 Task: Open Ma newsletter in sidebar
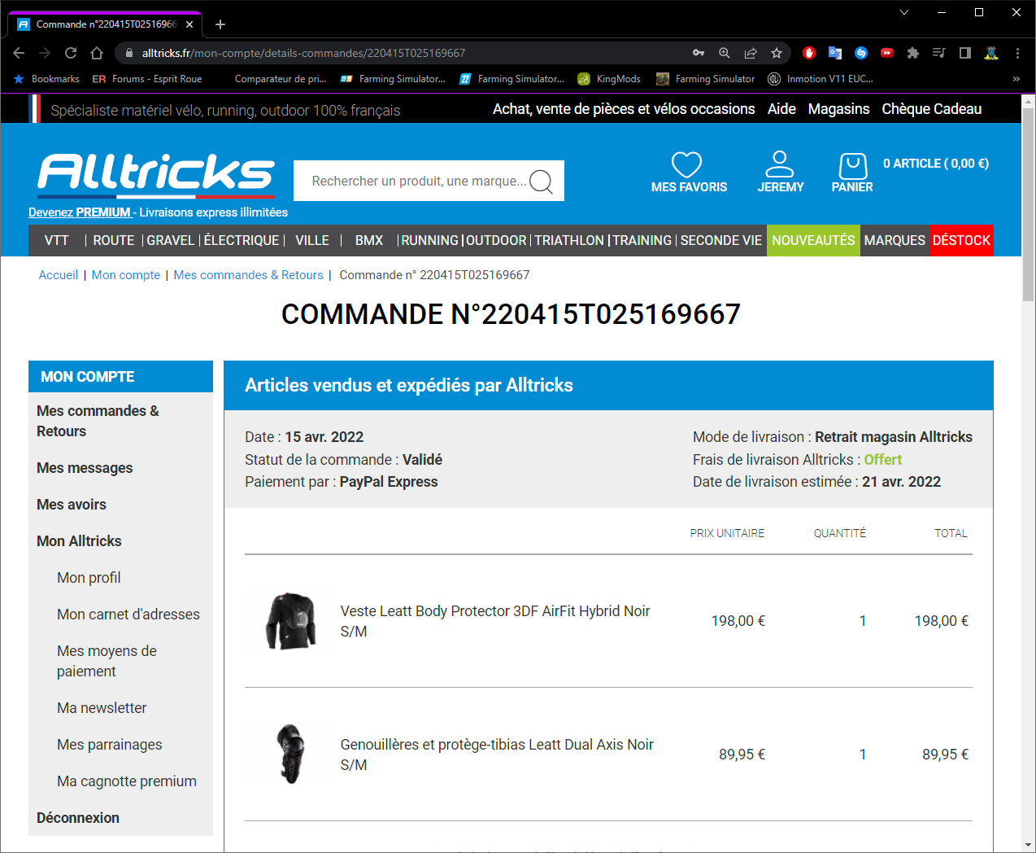[x=102, y=708]
